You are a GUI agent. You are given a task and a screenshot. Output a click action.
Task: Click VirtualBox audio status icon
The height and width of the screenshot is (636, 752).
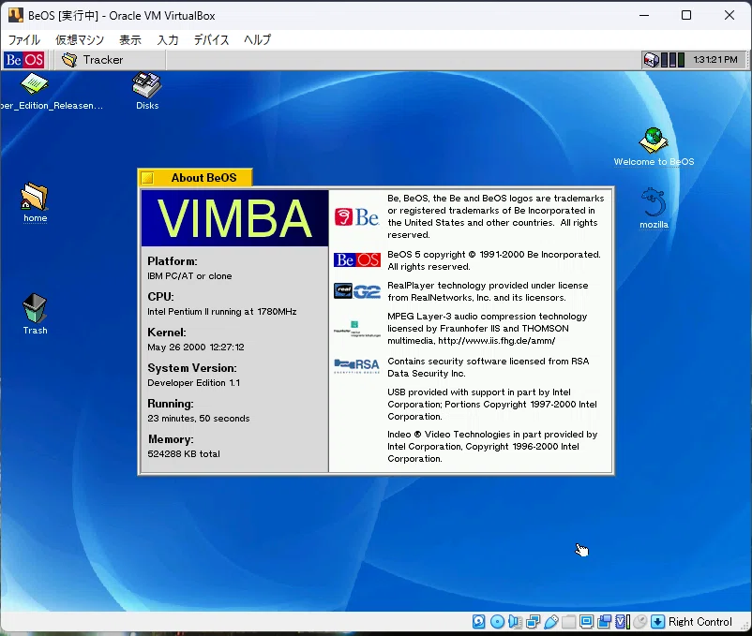pyautogui.click(x=515, y=622)
